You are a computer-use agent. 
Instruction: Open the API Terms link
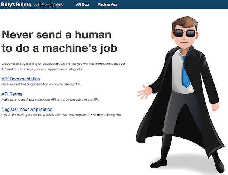click(12, 94)
